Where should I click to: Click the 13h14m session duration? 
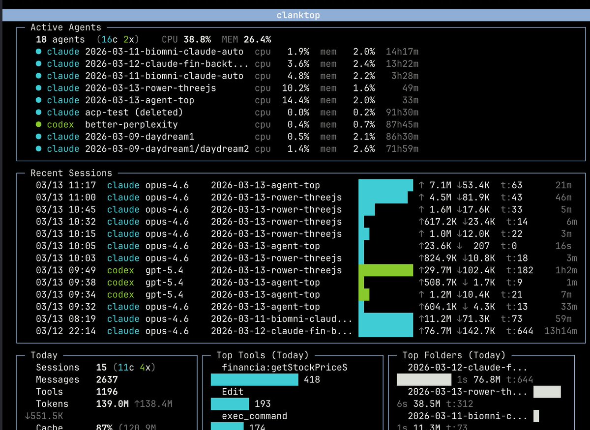pyautogui.click(x=560, y=331)
